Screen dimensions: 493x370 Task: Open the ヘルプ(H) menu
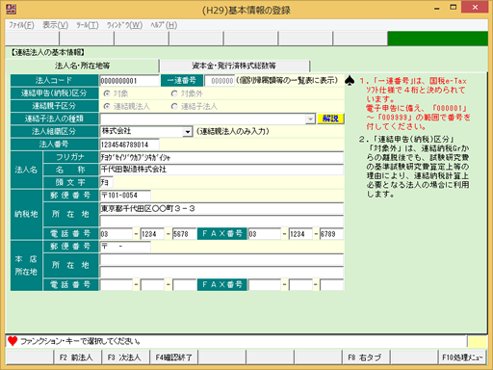[x=164, y=25]
